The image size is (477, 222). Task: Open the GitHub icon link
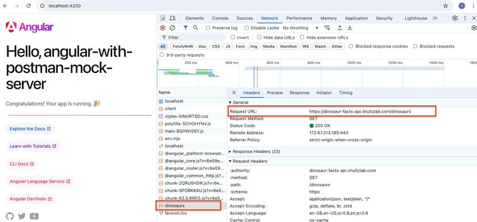(10, 216)
